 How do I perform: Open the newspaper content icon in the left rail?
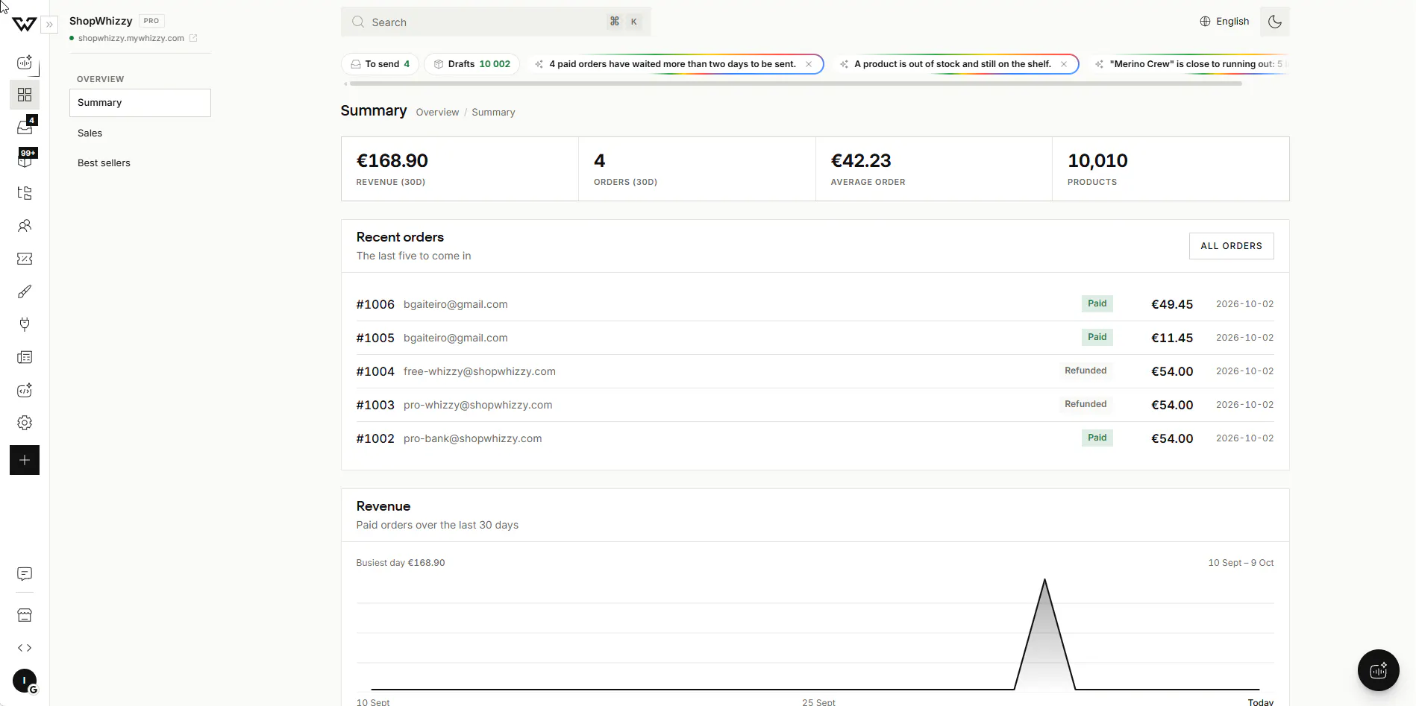25,357
